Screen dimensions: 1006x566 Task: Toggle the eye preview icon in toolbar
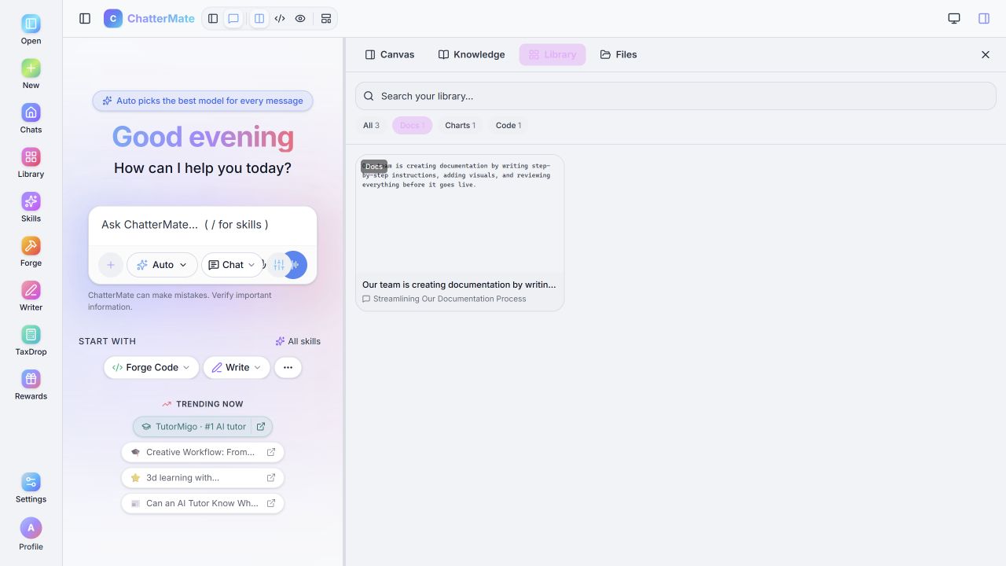pyautogui.click(x=300, y=19)
